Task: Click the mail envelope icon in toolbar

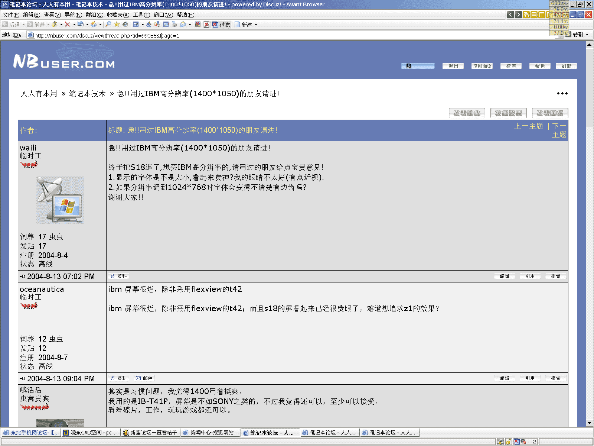Action: [x=183, y=25]
